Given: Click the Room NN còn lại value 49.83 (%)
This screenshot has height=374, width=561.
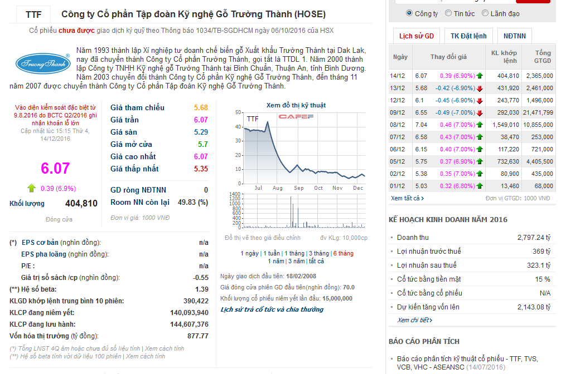Looking at the screenshot, I should coord(193,203).
